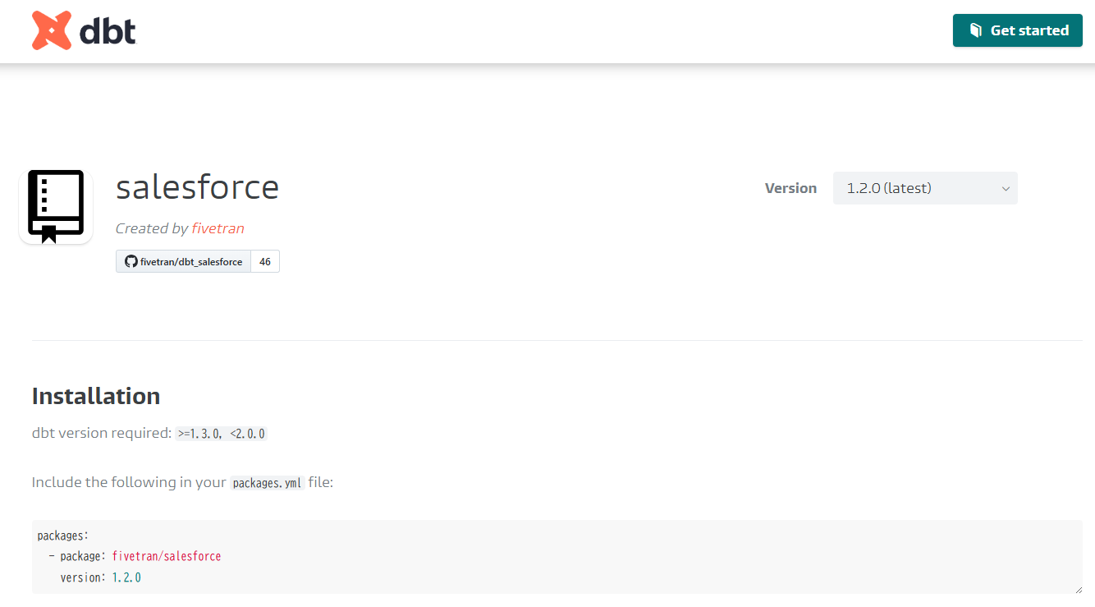
Task: Click the packages.yml inline code text
Action: [x=267, y=483]
